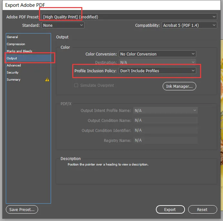Open the Color Conversion dropdown
Image resolution: width=223 pixels, height=221 pixels.
point(157,54)
